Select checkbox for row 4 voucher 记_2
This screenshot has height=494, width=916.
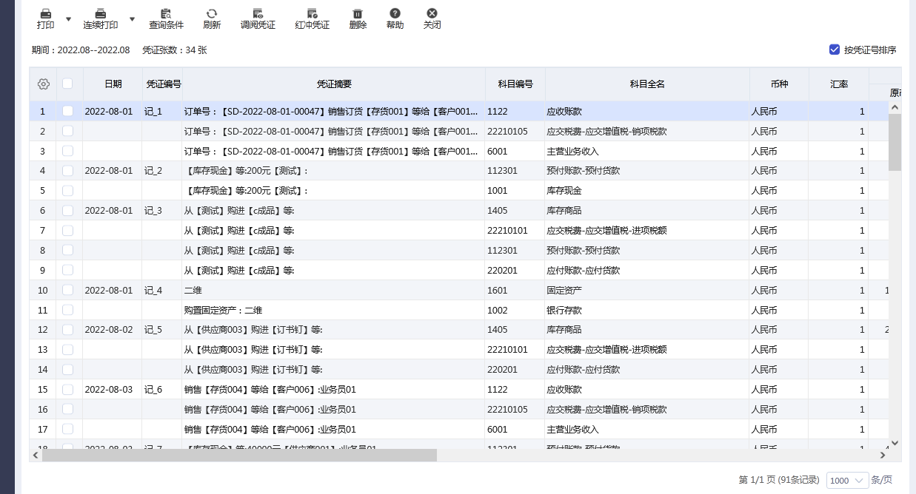point(67,171)
